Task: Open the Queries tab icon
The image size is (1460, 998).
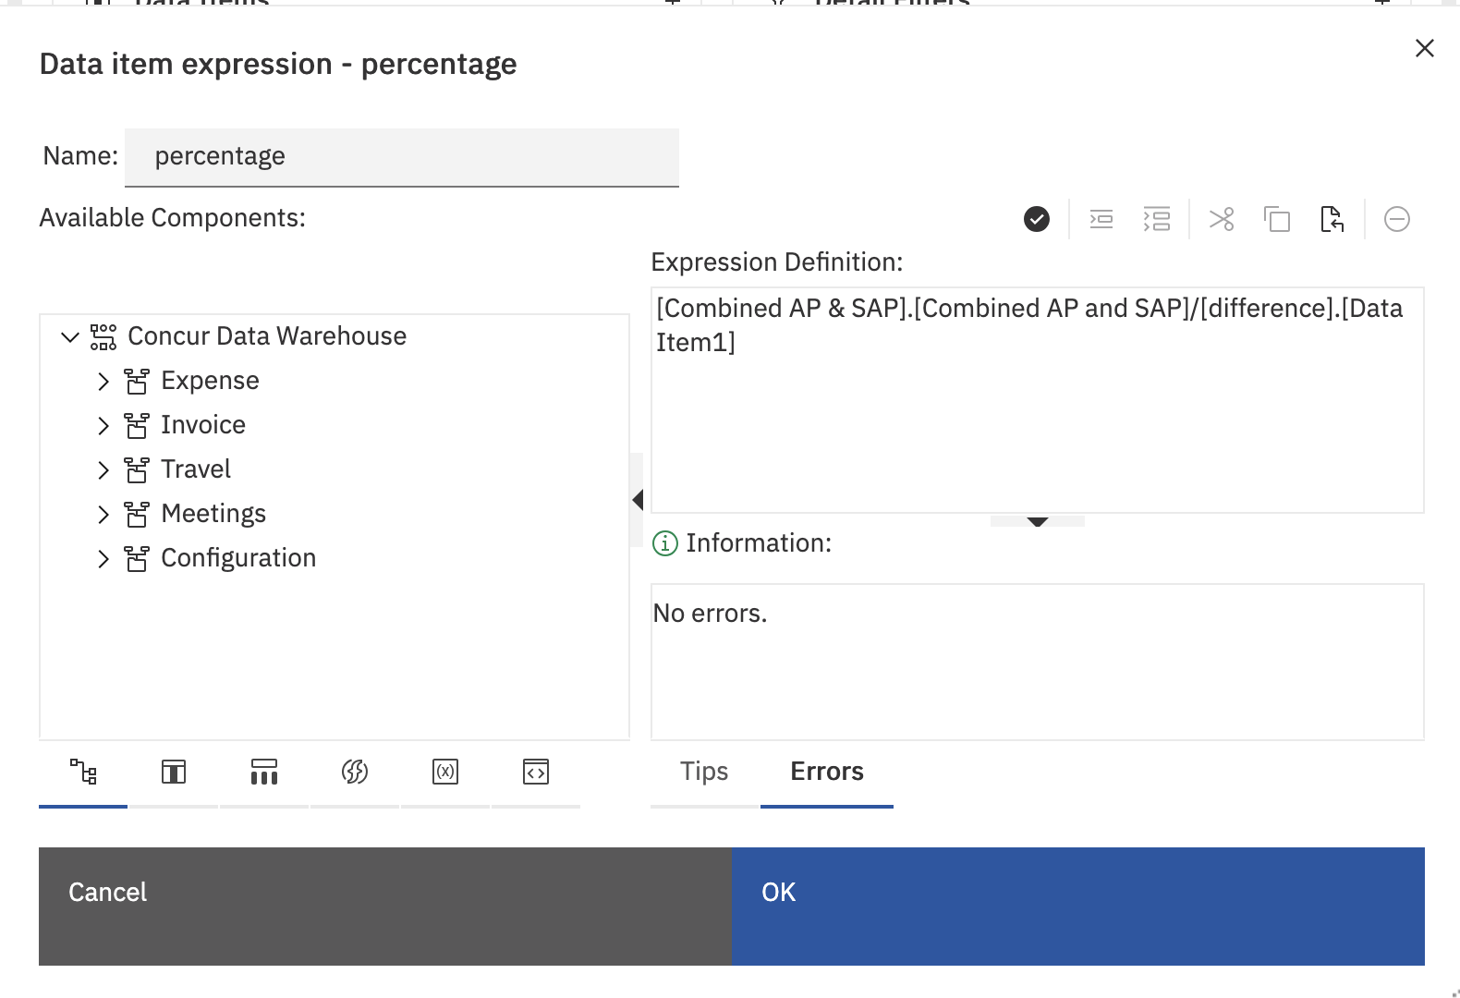Action: click(264, 772)
